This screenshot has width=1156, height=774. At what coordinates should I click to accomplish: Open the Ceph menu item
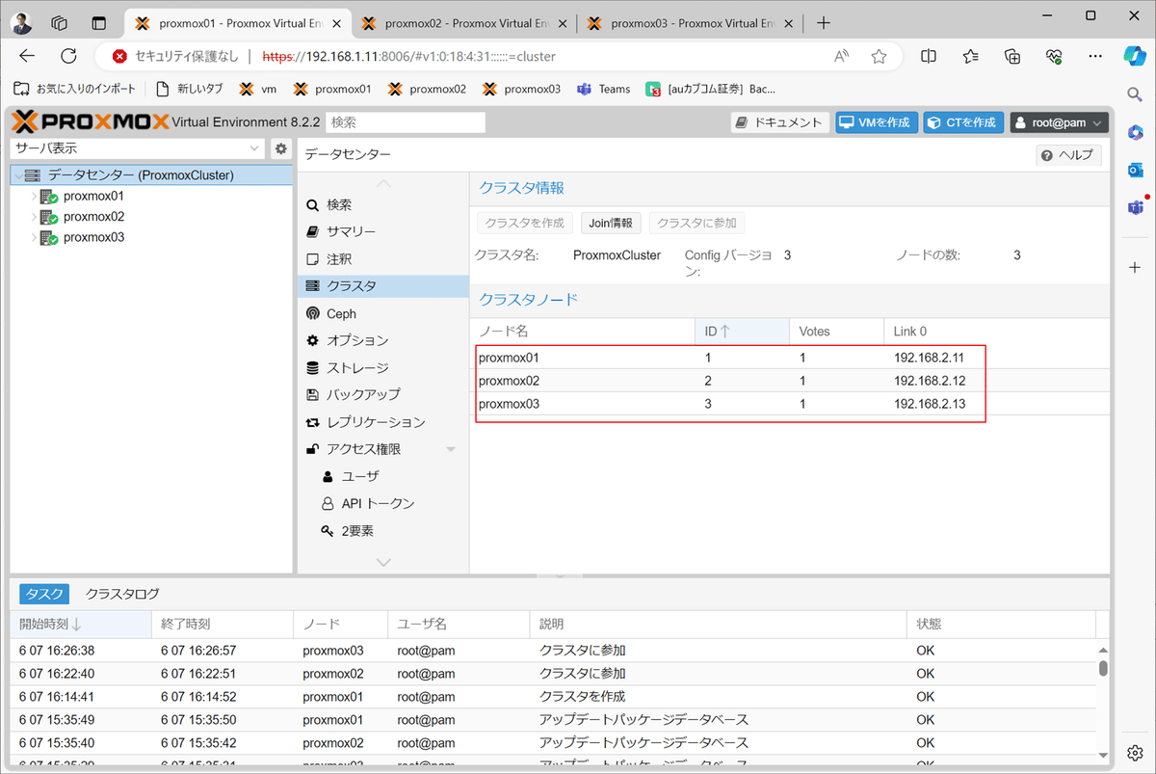pyautogui.click(x=383, y=313)
